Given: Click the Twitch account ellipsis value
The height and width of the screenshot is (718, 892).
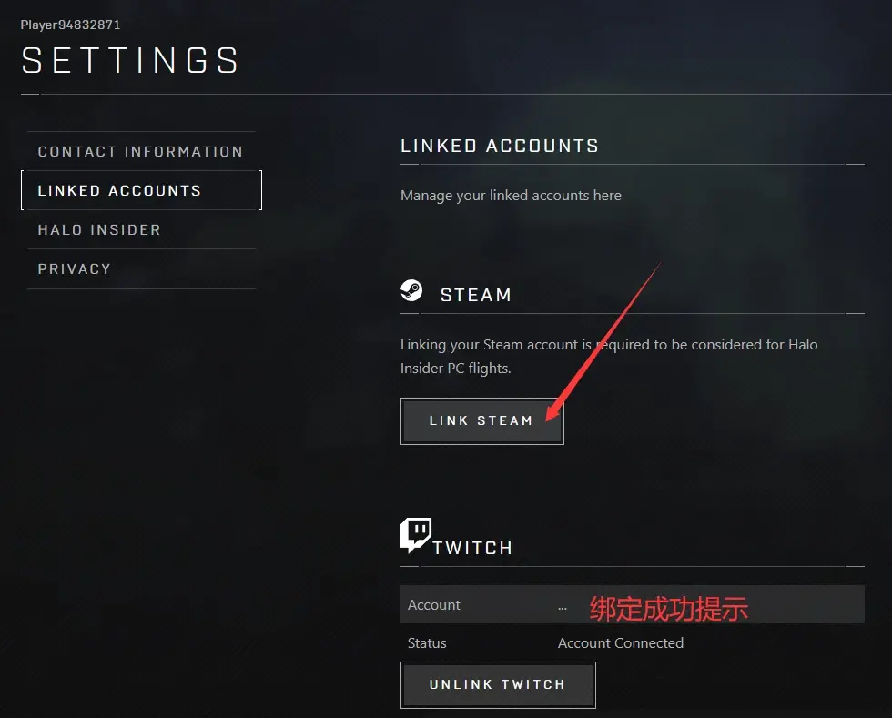Looking at the screenshot, I should coord(563,606).
